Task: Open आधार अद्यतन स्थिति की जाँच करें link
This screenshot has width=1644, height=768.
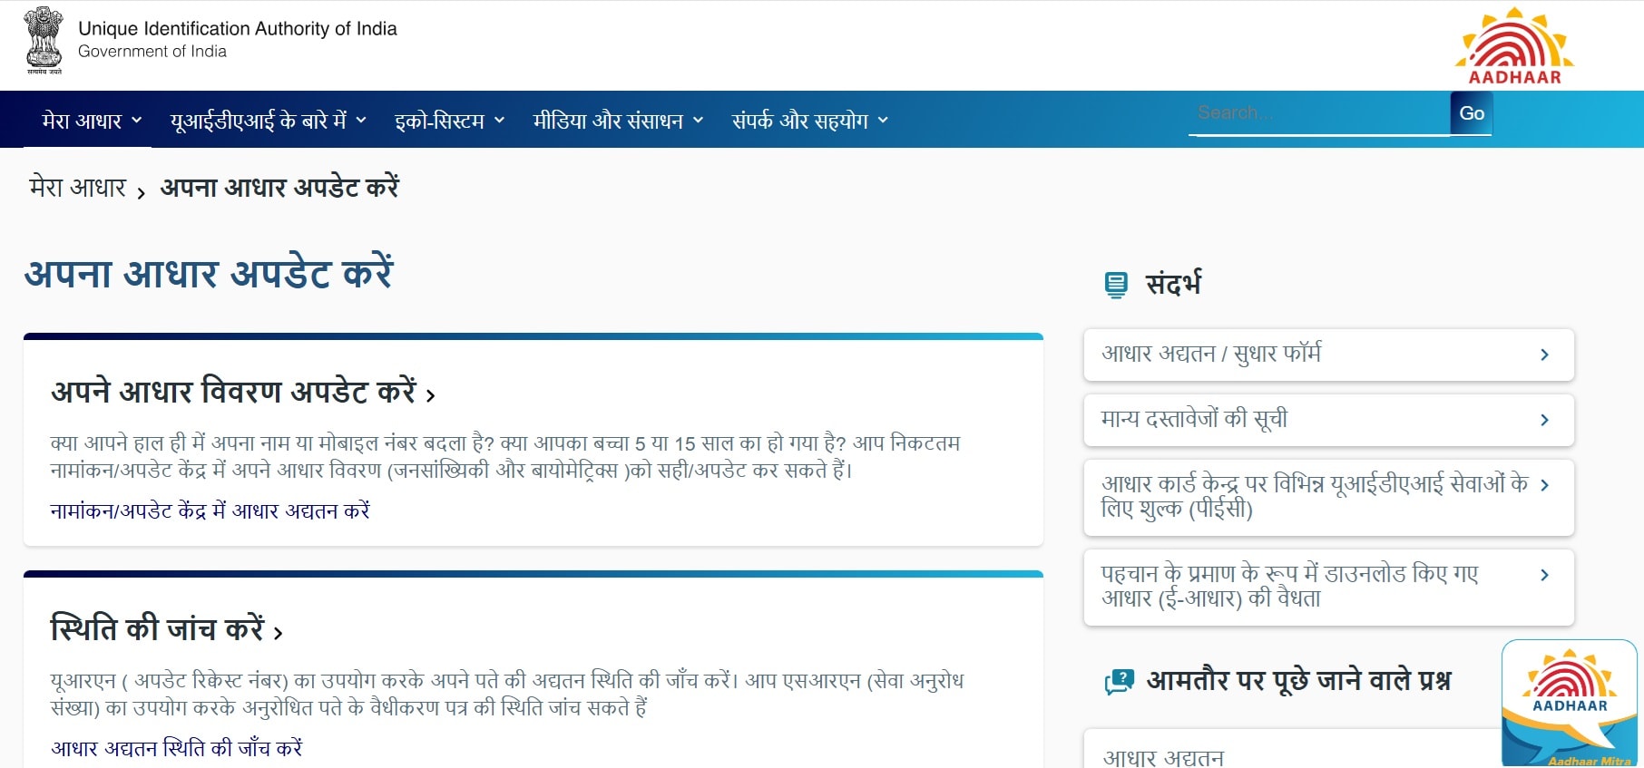Action: coord(176,748)
